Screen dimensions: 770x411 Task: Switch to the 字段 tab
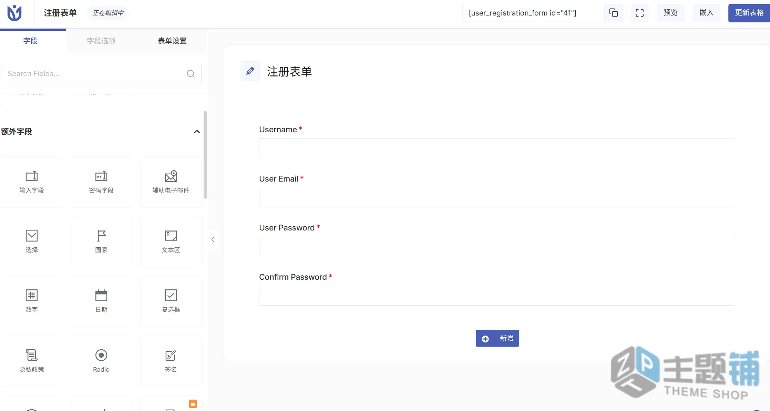[30, 41]
